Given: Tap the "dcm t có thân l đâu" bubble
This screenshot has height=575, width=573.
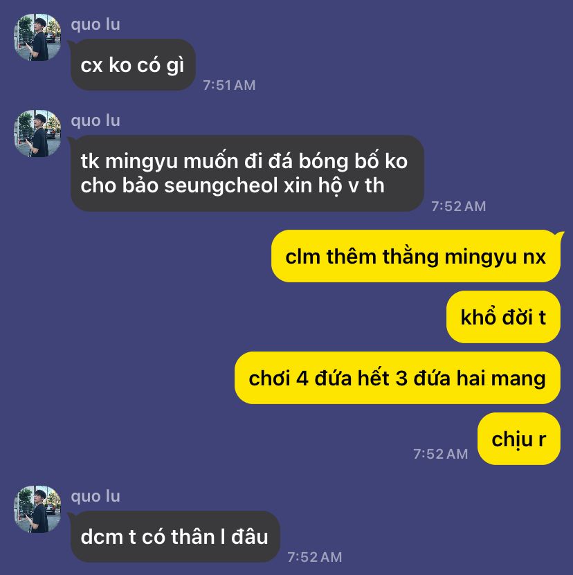Looking at the screenshot, I should [x=175, y=536].
